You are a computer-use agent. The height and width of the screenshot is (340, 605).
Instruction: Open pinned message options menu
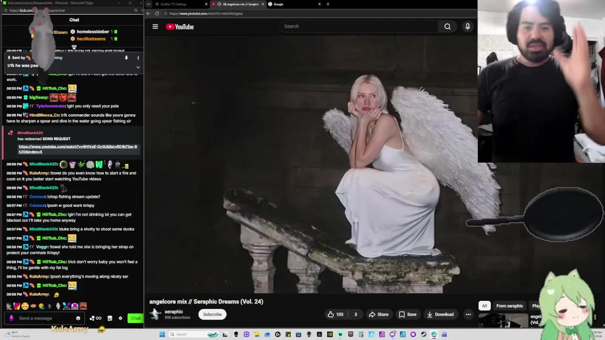click(x=138, y=58)
